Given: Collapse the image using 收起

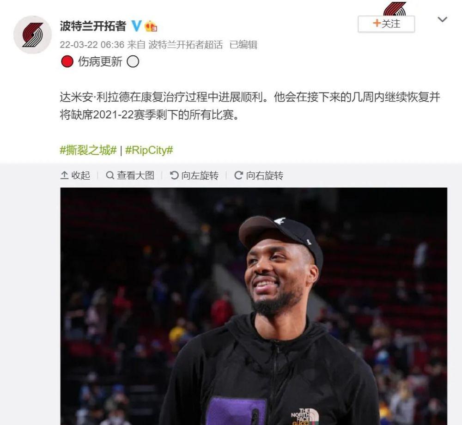Looking at the screenshot, I should pos(75,175).
